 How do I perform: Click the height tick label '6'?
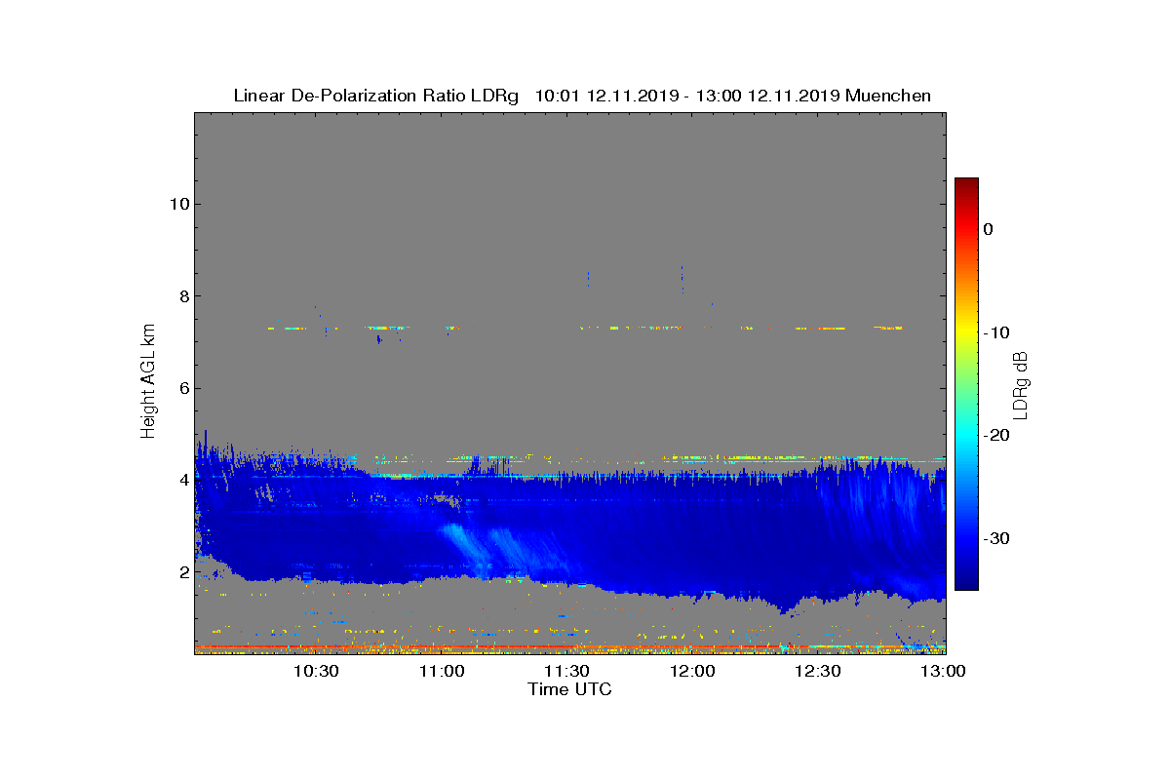182,388
